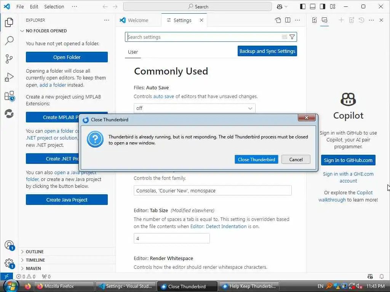The width and height of the screenshot is (390, 292).
Task: Show chat history clock icon
Action: click(x=361, y=20)
